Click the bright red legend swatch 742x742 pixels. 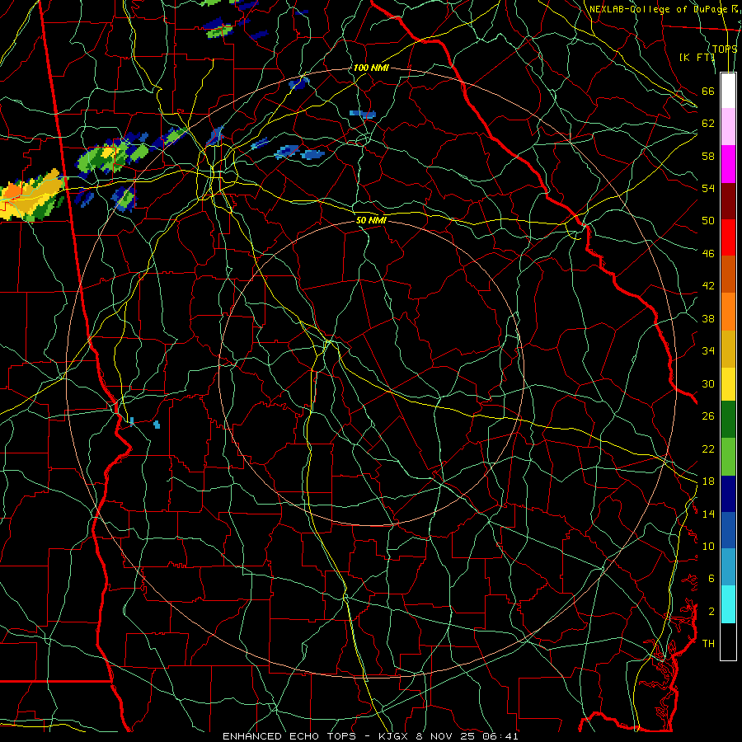(728, 237)
